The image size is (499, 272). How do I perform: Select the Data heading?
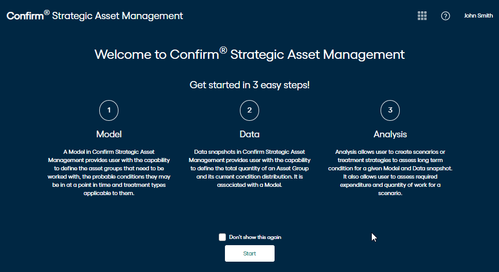[249, 134]
